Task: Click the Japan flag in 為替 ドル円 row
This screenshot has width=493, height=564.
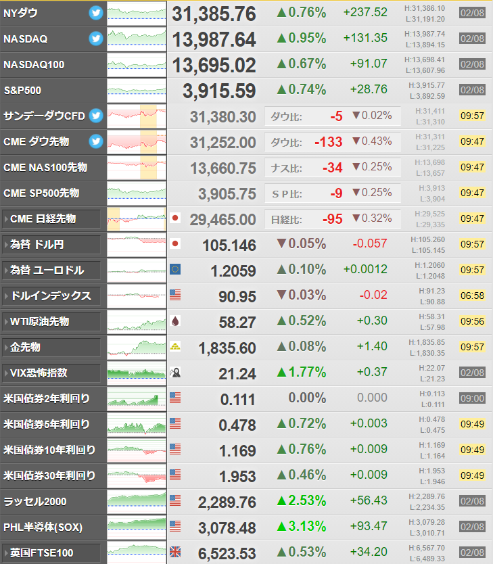Action: coord(175,243)
